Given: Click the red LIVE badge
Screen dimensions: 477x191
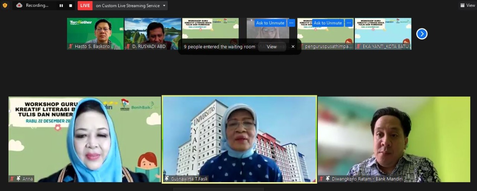Looking at the screenshot, I should pyautogui.click(x=85, y=6).
